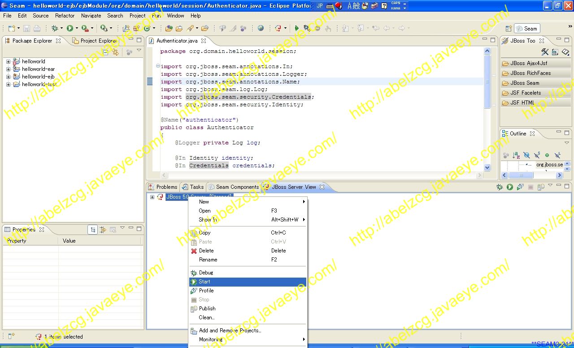
Task: Expand the helloworld project tree node
Action: pos(8,62)
